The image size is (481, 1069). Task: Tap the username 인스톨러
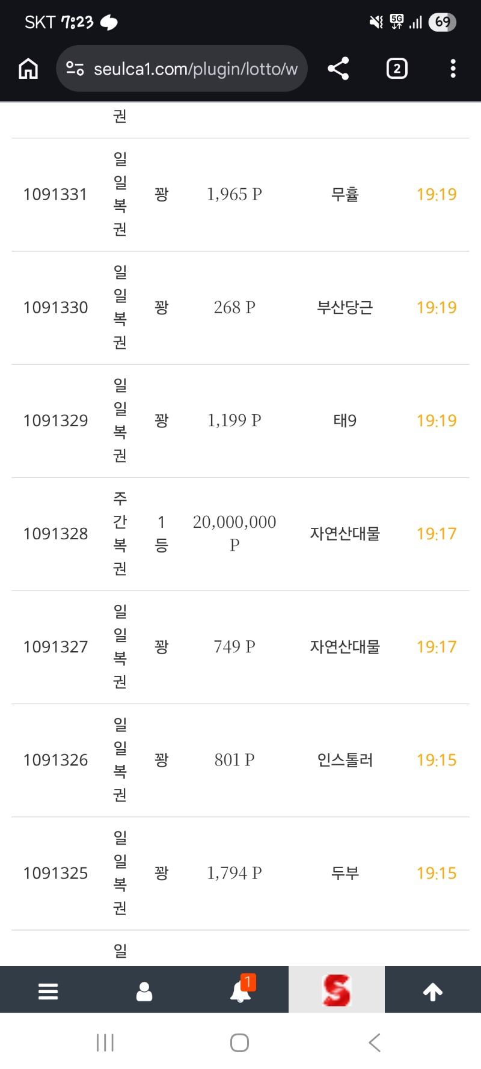(x=345, y=761)
